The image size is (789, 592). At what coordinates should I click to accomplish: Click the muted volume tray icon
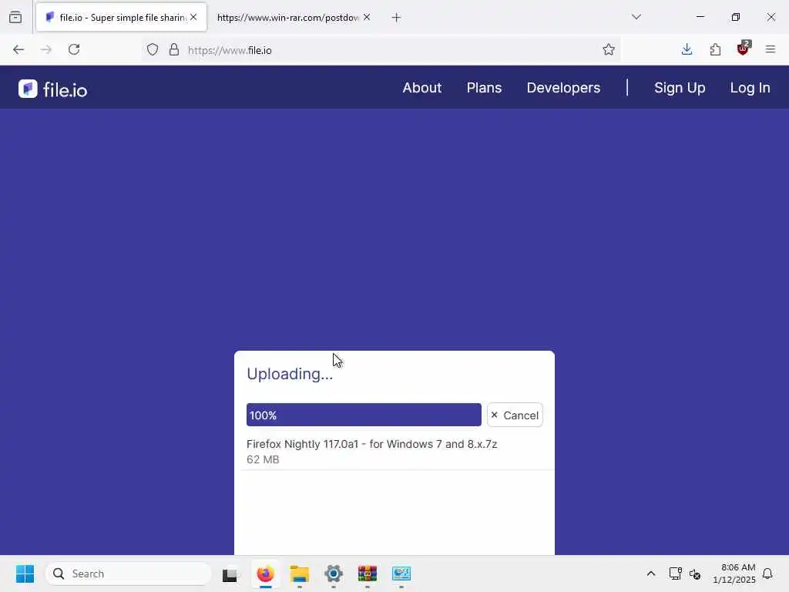tap(695, 573)
